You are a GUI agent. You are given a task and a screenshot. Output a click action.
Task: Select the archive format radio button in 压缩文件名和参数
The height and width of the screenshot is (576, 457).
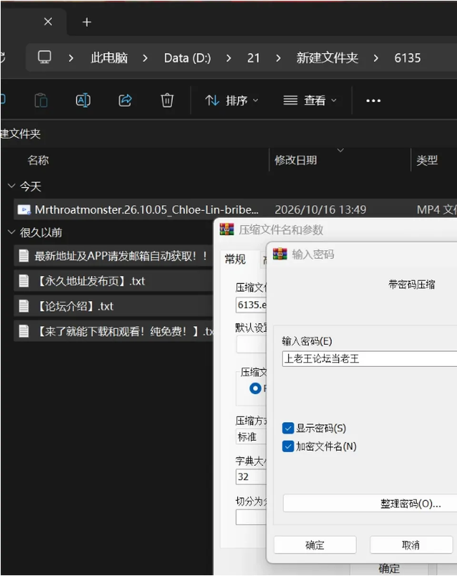click(x=256, y=388)
